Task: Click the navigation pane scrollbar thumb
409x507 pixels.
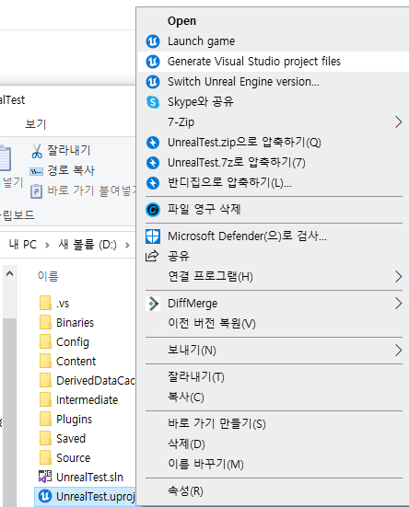Action: (x=10, y=412)
